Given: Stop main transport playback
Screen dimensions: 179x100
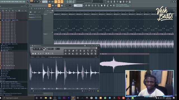Looking at the screenshot, I should [x=37, y=2].
